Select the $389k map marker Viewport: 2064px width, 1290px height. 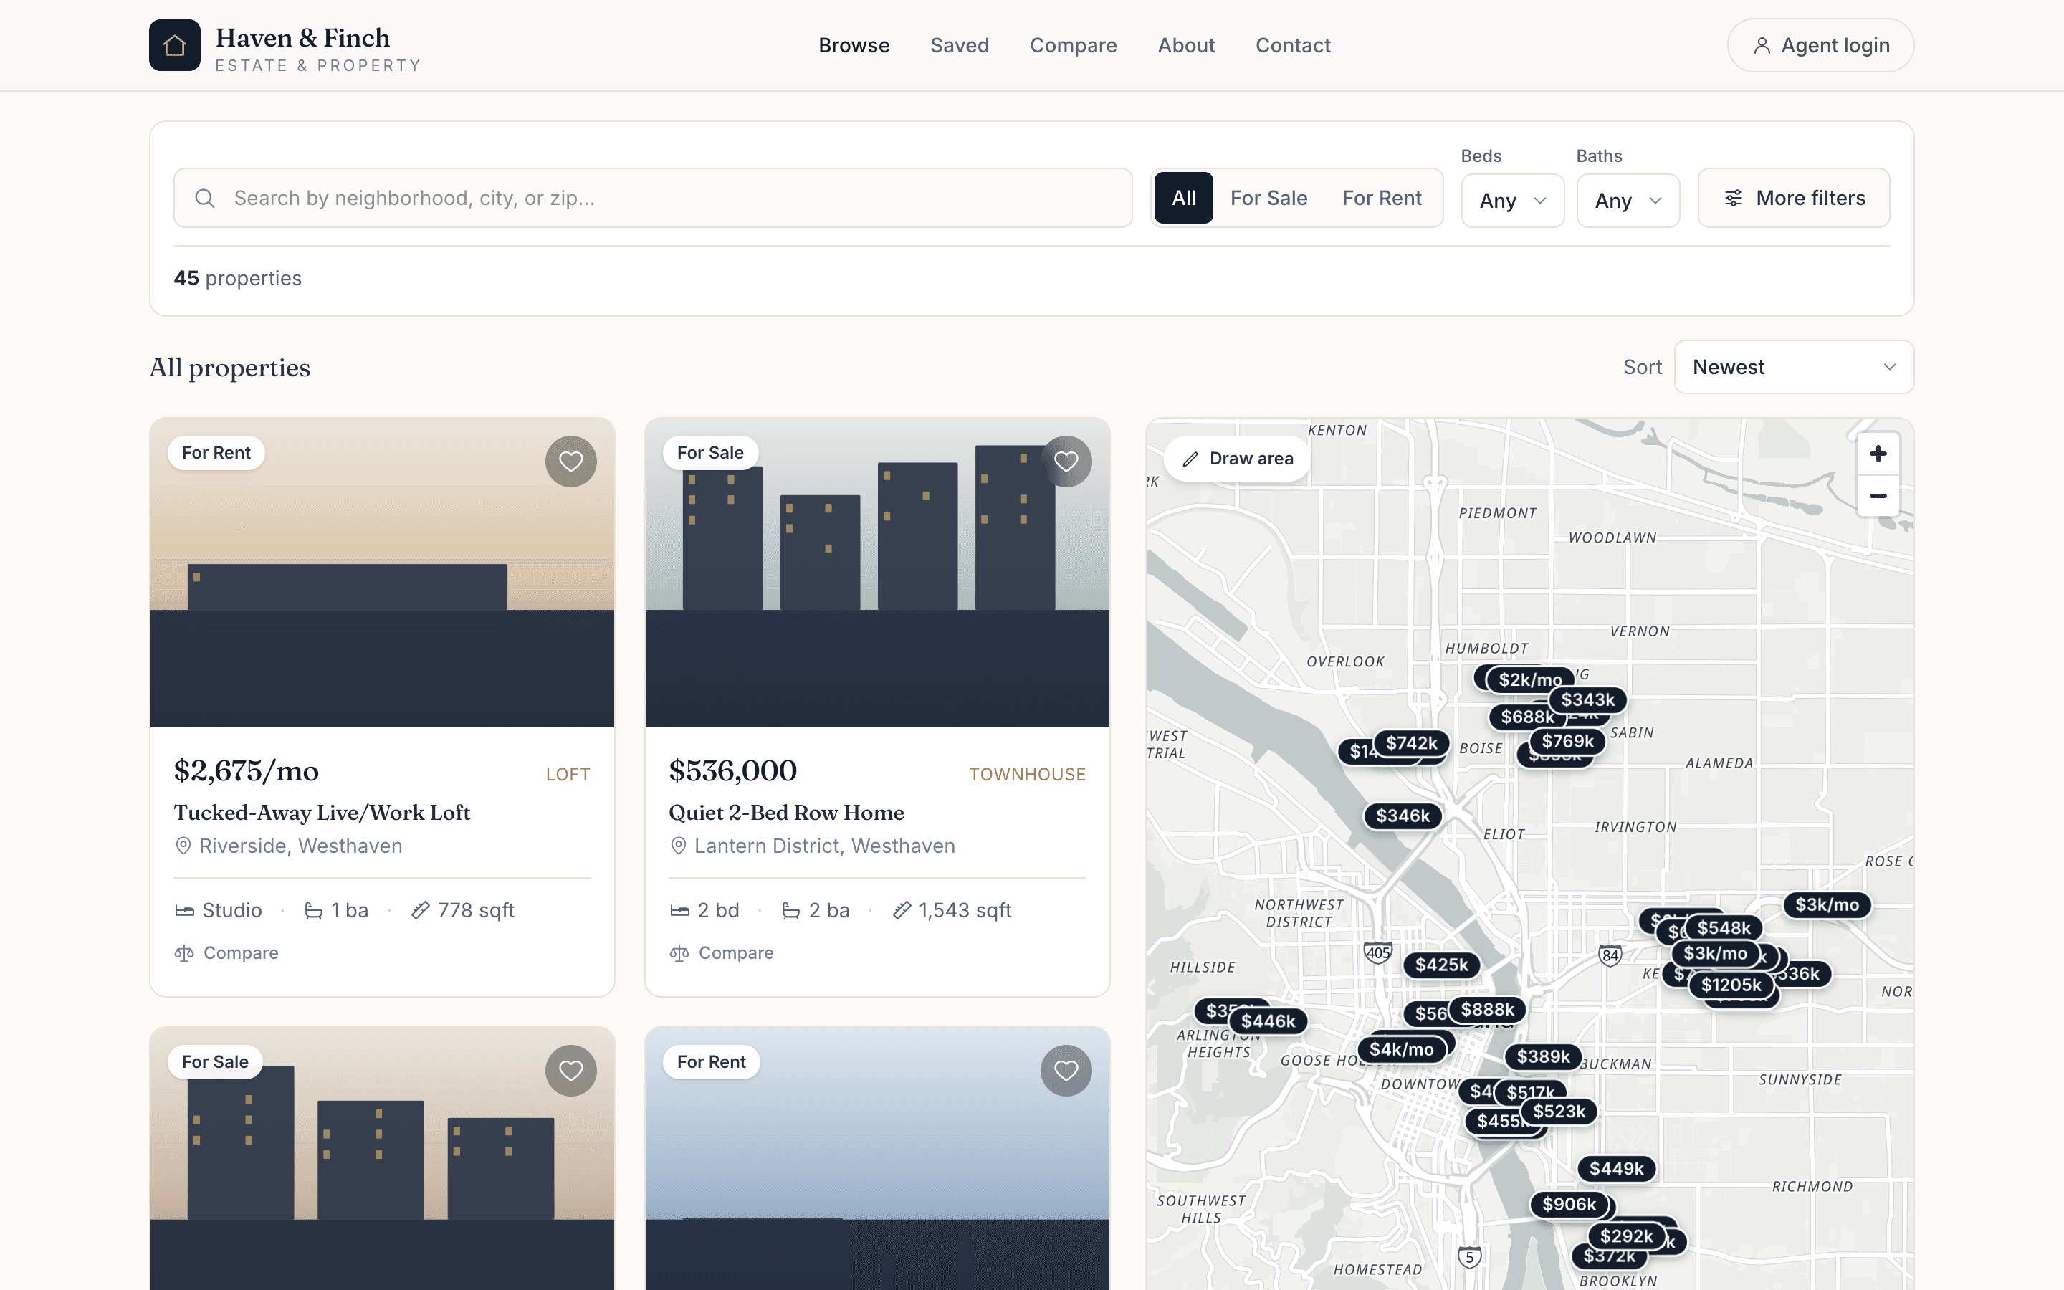click(x=1543, y=1057)
